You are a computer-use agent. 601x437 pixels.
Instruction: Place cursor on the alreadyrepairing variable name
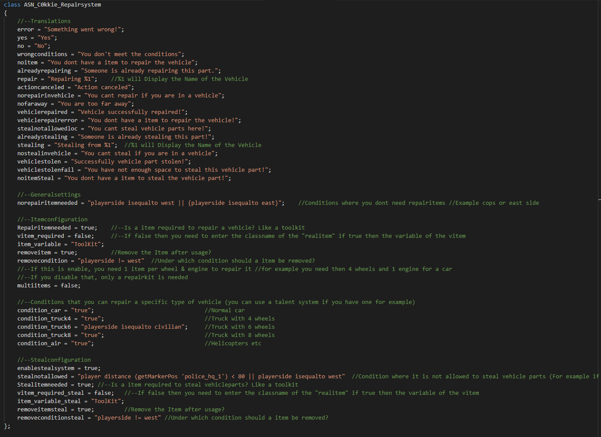[x=44, y=71]
